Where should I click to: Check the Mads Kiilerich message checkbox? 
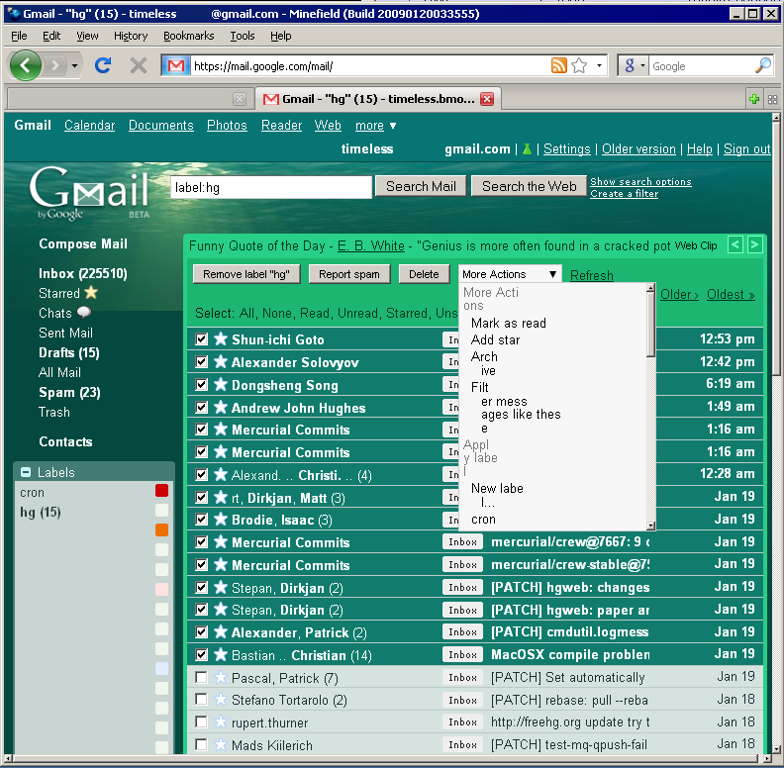(x=202, y=744)
